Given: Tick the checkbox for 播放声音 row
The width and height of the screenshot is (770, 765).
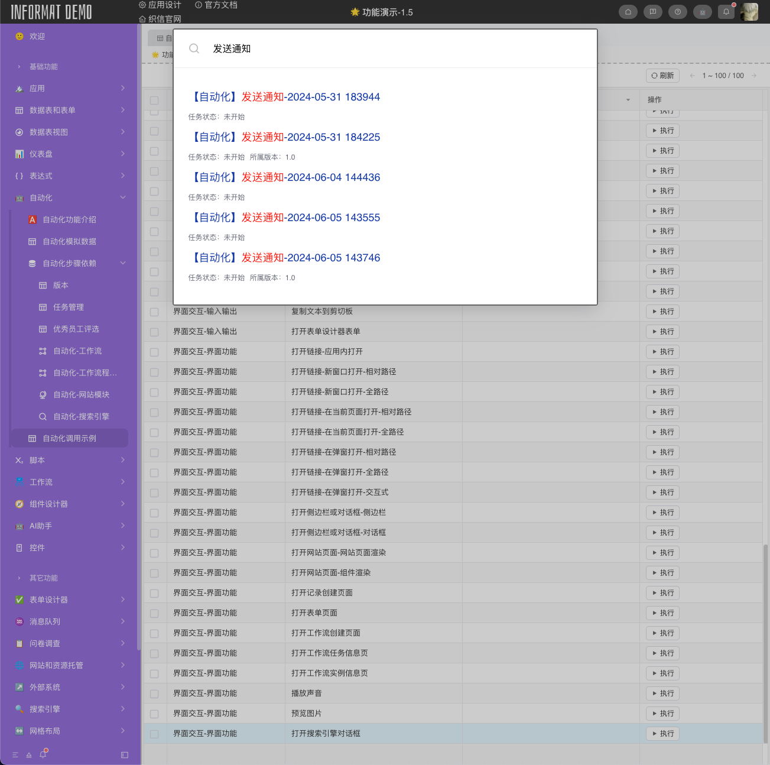Looking at the screenshot, I should point(154,693).
